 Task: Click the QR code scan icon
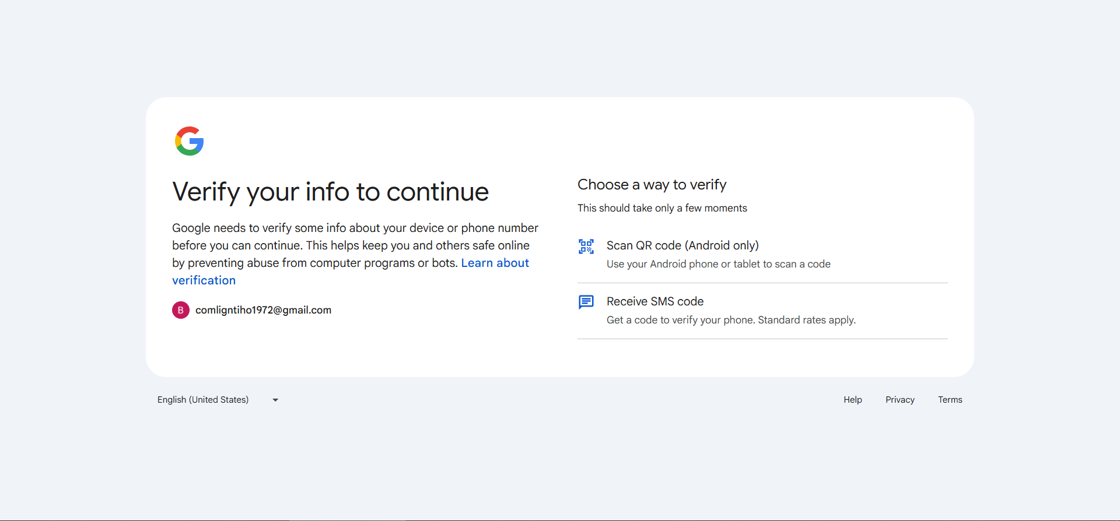click(586, 247)
